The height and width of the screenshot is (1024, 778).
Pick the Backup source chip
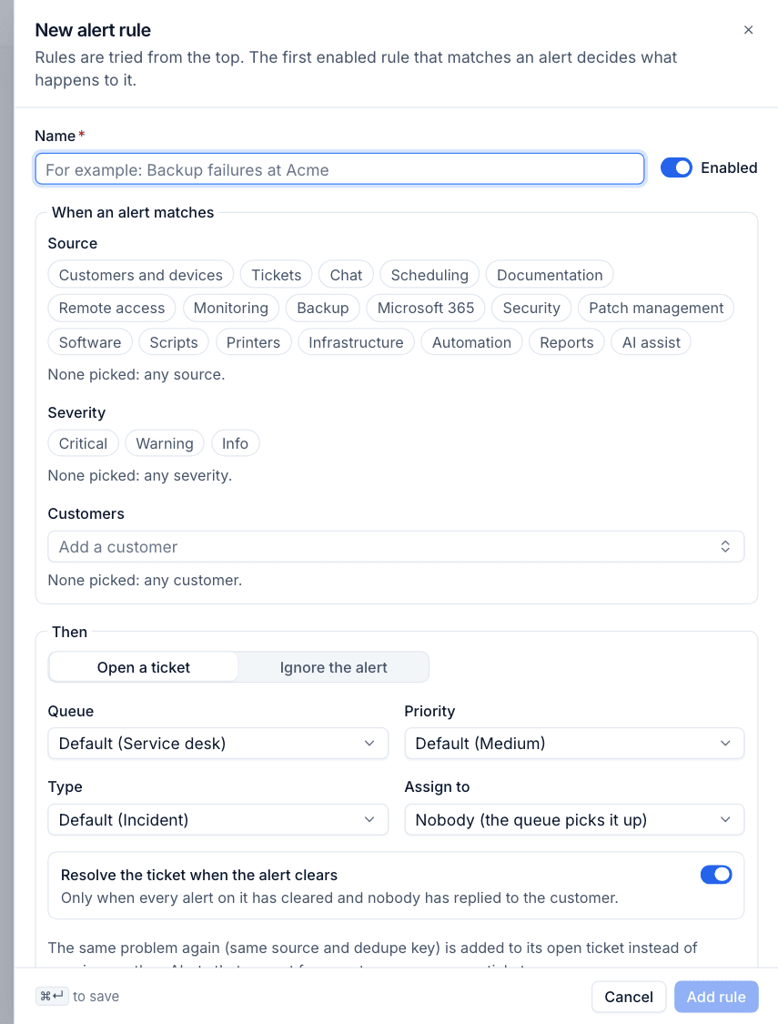pyautogui.click(x=322, y=308)
